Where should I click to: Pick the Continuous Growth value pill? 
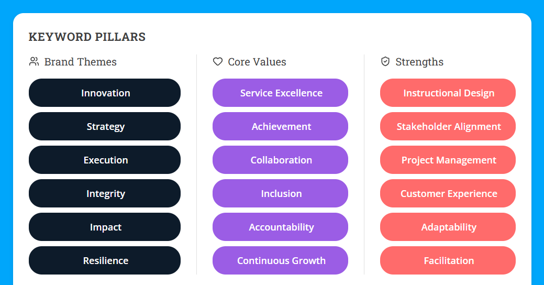pyautogui.click(x=280, y=260)
